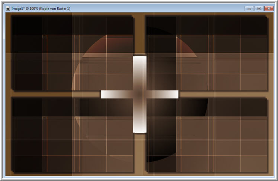Minimize the Image1 window
This screenshot has height=181, width=278.
(249, 9)
